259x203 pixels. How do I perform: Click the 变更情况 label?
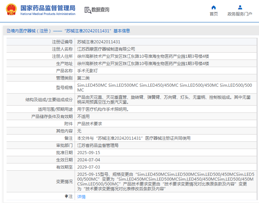click(x=64, y=182)
